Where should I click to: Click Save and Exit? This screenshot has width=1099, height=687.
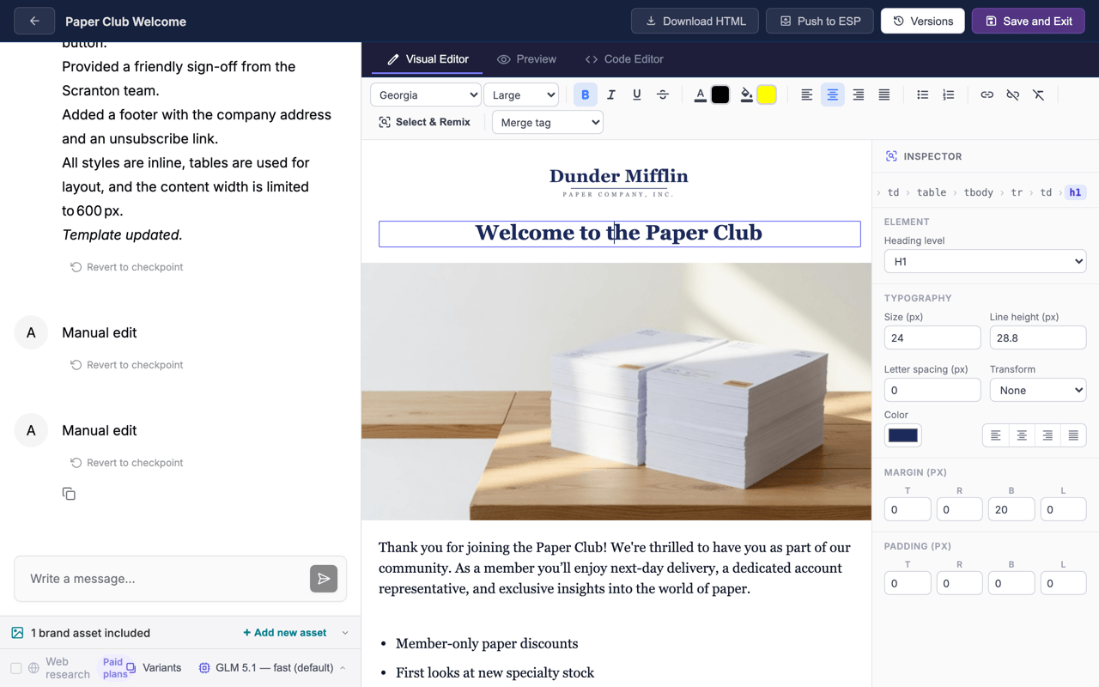tap(1029, 21)
